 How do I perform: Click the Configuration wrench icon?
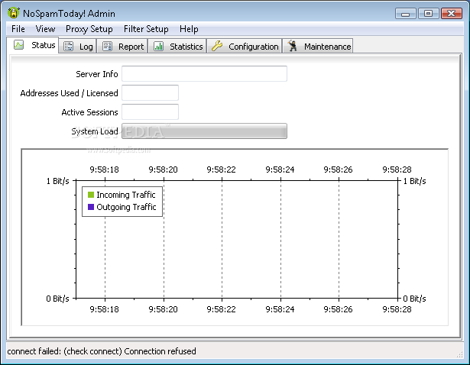[217, 46]
